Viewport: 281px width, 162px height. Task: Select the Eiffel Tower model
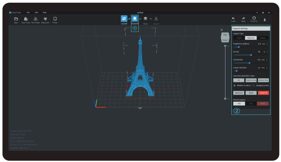(140, 72)
